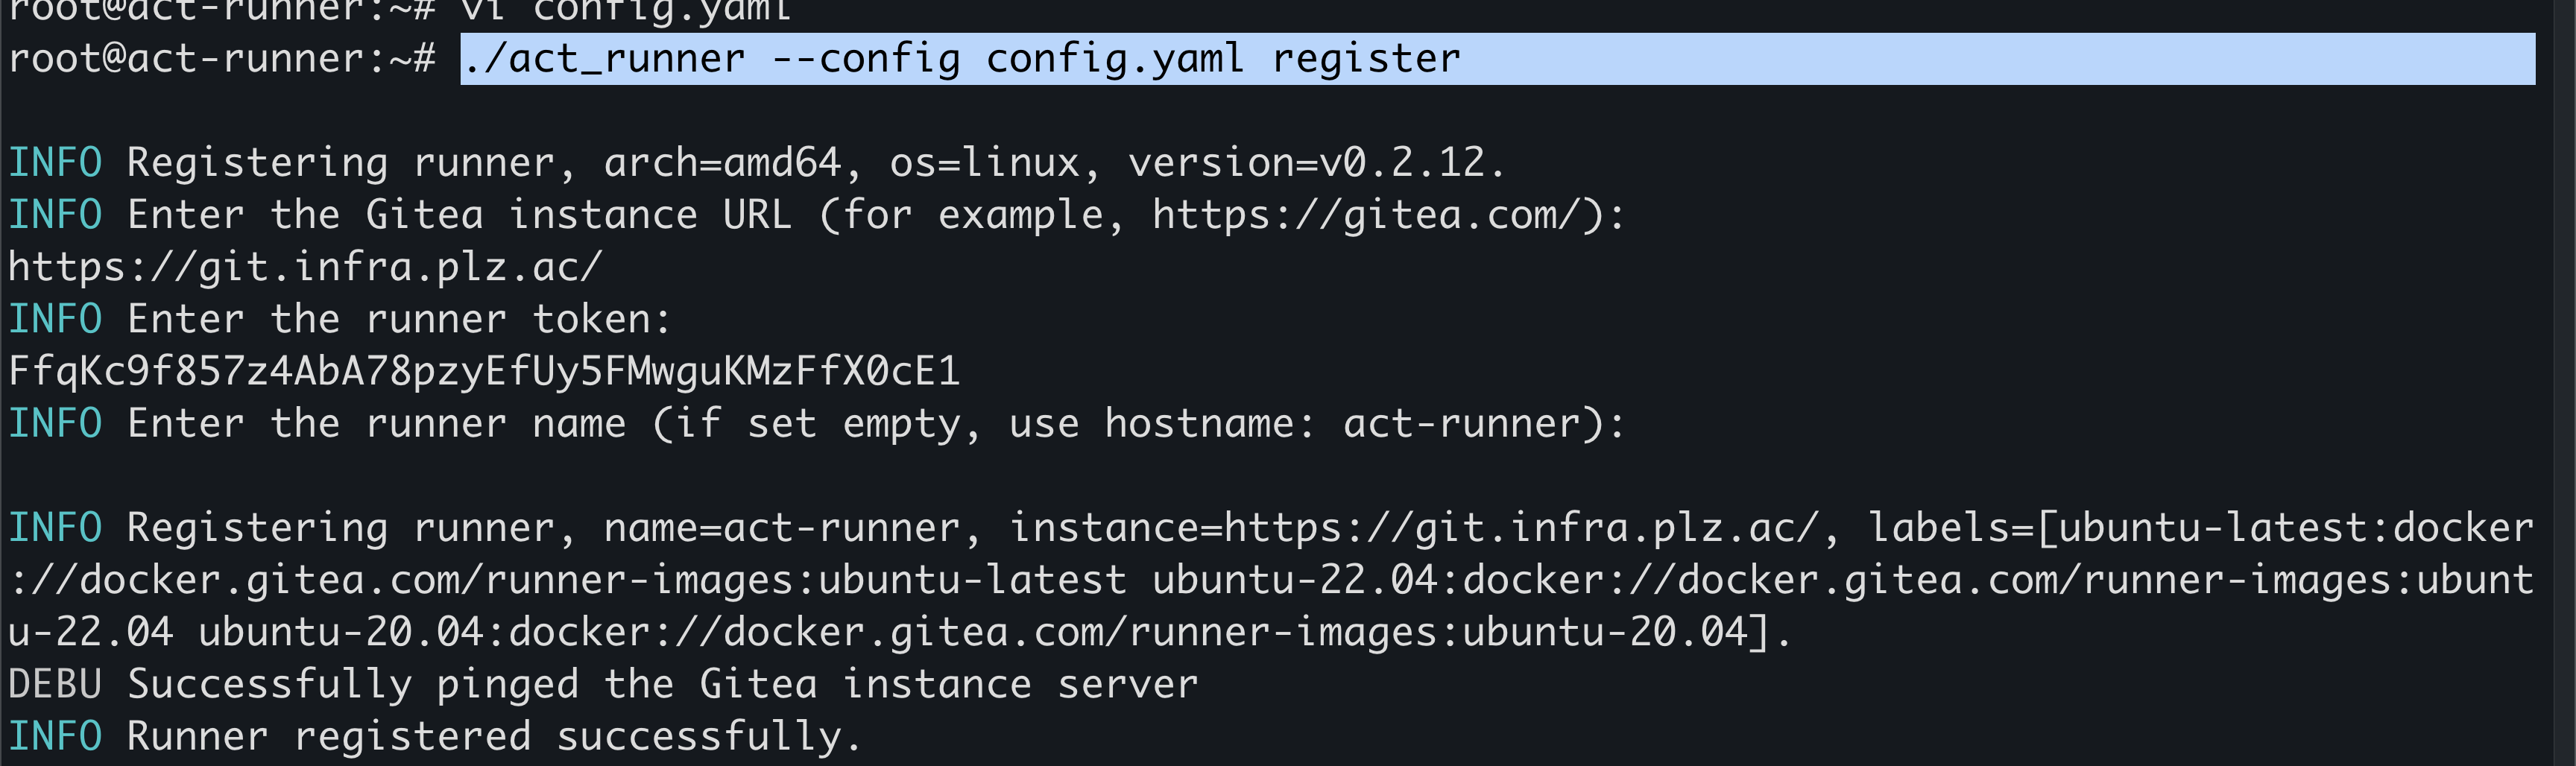
Task: Click the DEBU log level tag
Action: [55, 685]
